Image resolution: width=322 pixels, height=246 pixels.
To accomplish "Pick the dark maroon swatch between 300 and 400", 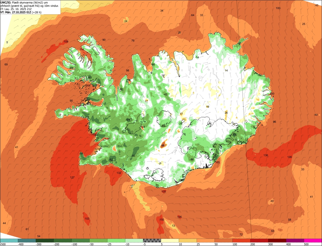I will 277,240.
